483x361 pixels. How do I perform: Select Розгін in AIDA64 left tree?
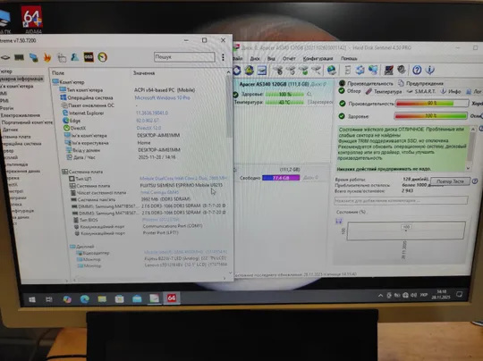[x=7, y=108]
